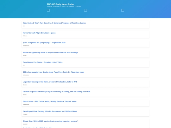The width and height of the screenshot is (171, 128).
Task: Click the source tag under the Final Fantasy 16 headline
Action: [x=25, y=114]
